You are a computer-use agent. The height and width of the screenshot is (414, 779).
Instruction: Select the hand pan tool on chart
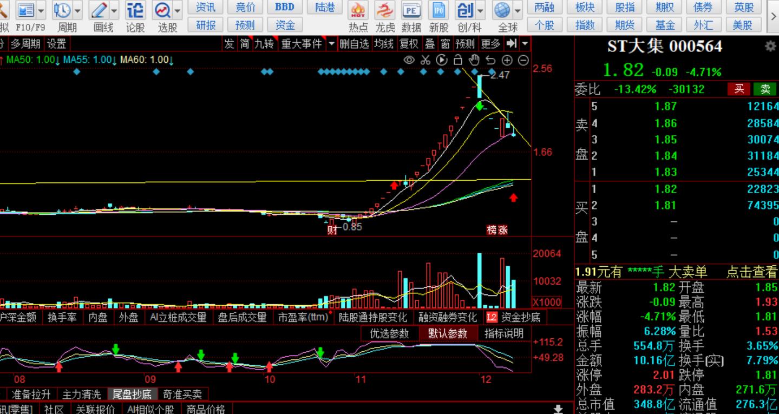pyautogui.click(x=474, y=60)
